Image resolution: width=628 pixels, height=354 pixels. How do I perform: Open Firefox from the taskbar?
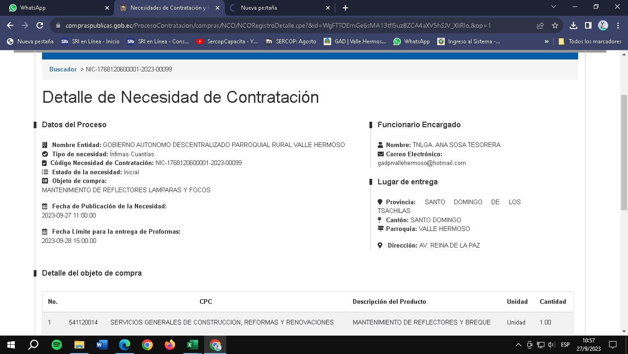(170, 345)
